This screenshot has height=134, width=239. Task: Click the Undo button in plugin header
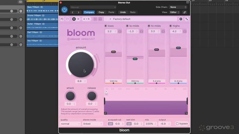click(123, 12)
